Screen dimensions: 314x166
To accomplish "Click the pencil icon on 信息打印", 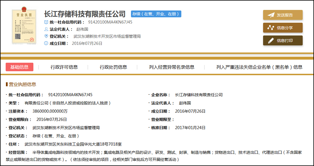I will [271, 41].
